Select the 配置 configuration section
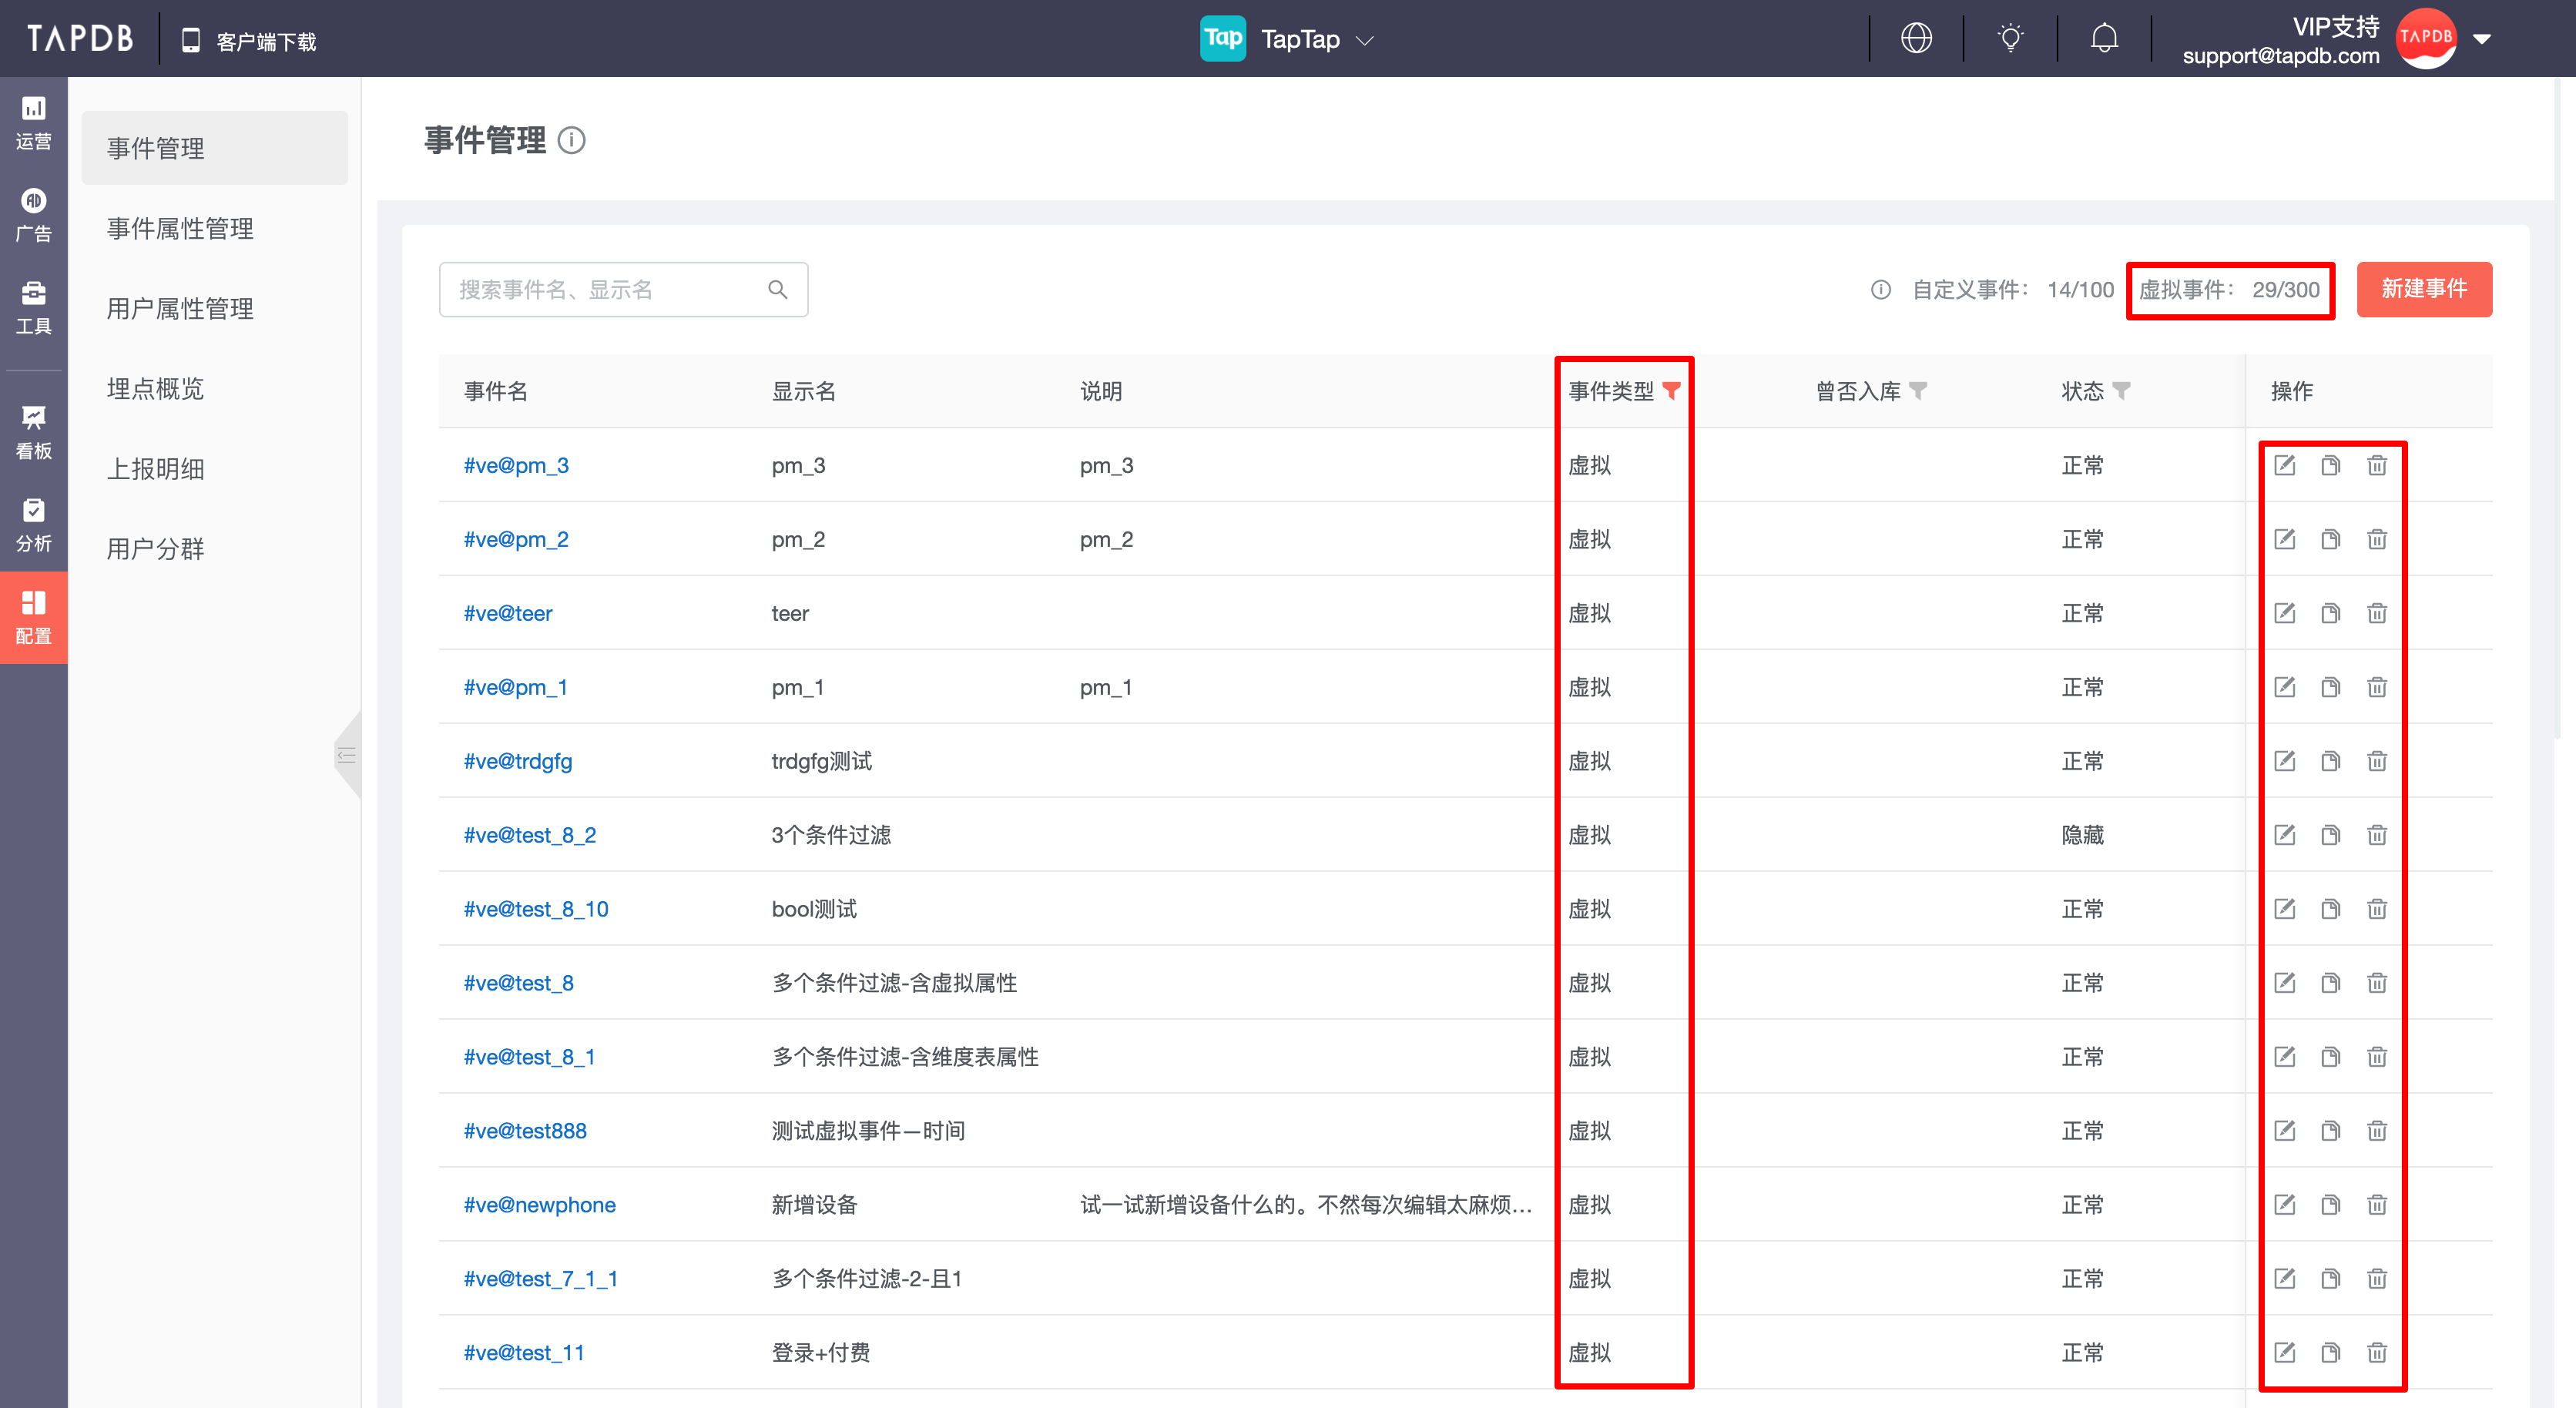 tap(33, 618)
